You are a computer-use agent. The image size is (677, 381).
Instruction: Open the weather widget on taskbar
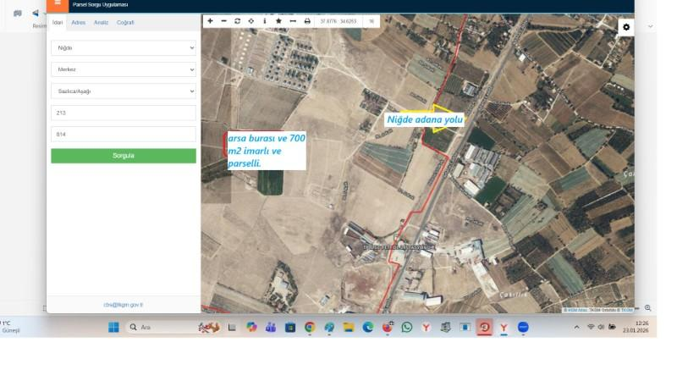point(8,327)
